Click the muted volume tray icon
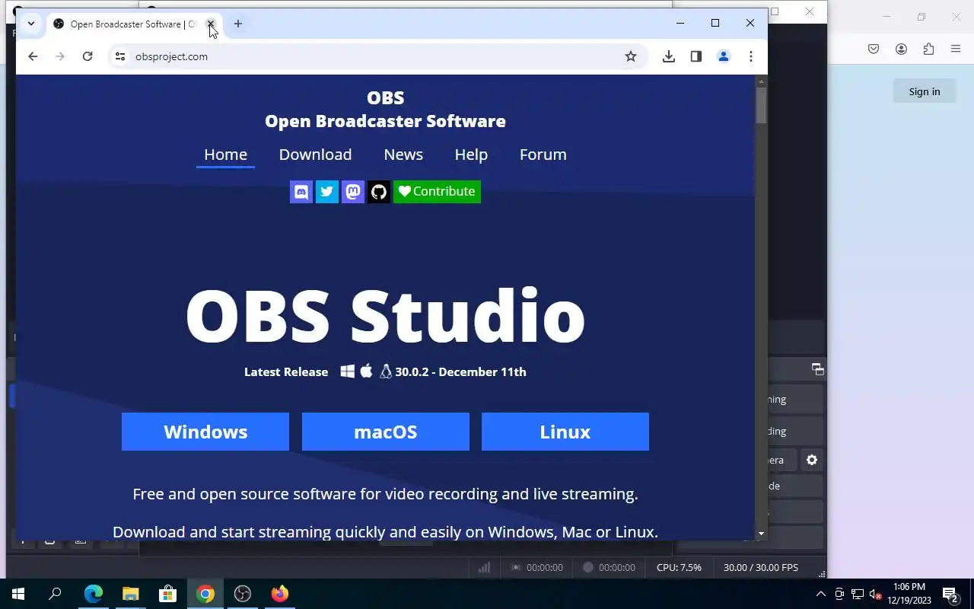The image size is (974, 609). tap(876, 594)
